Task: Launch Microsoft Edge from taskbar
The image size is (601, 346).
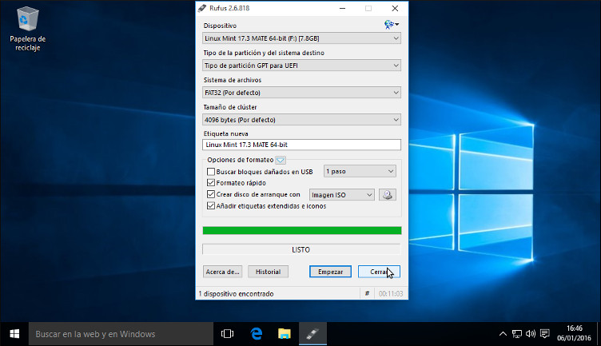Action: (x=256, y=334)
